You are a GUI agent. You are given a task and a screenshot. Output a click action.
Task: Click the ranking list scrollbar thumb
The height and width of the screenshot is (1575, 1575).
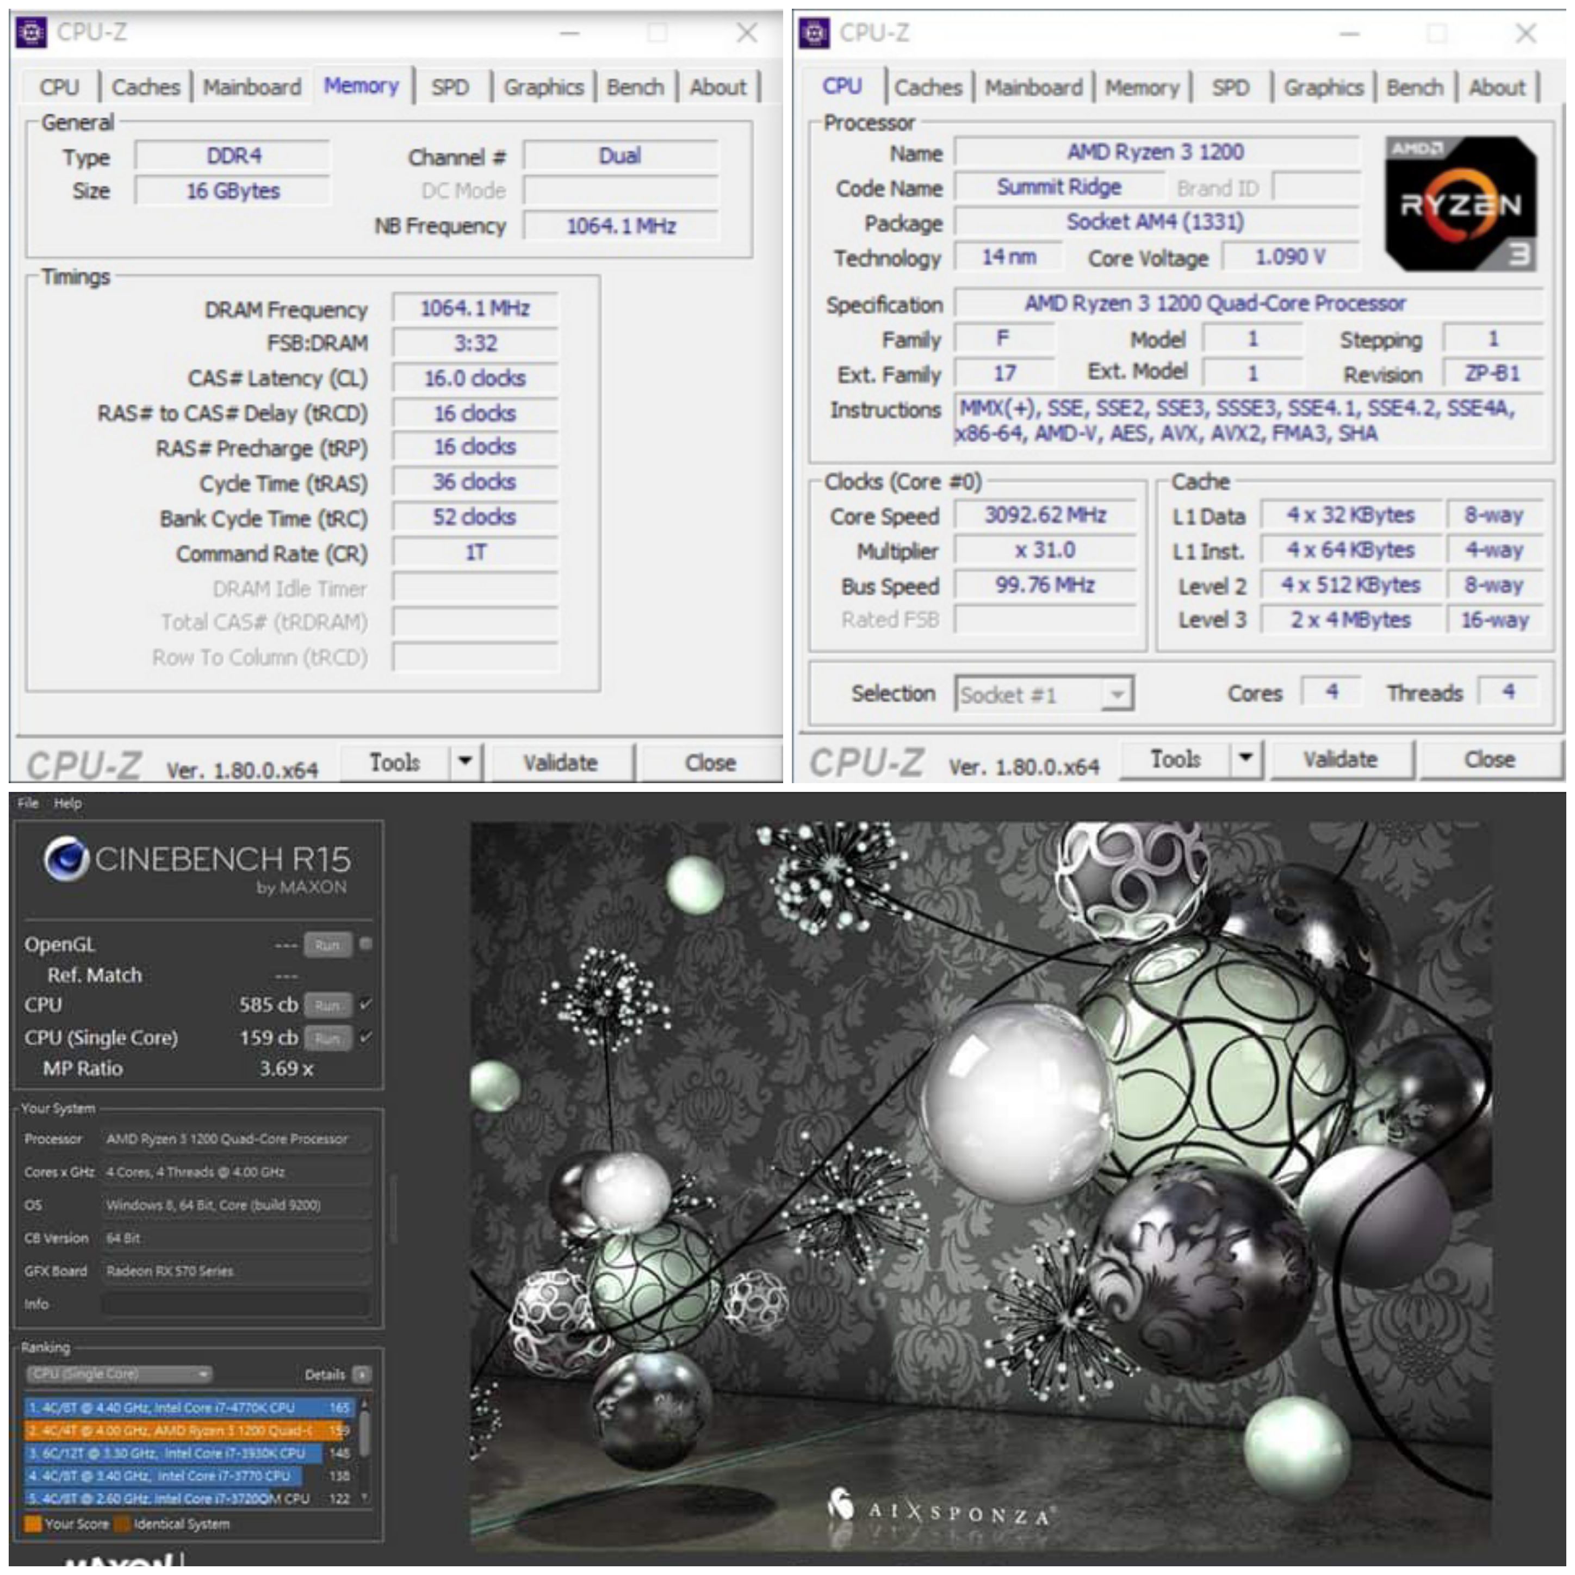(364, 1434)
